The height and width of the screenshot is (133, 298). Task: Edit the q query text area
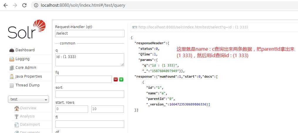[x=90, y=60]
